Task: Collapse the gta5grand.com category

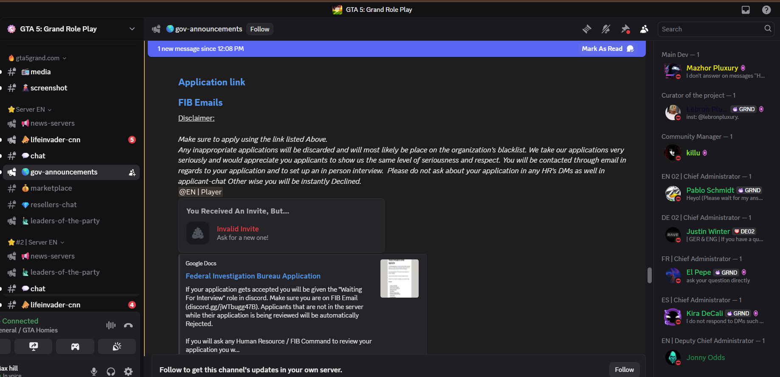Action: point(37,58)
